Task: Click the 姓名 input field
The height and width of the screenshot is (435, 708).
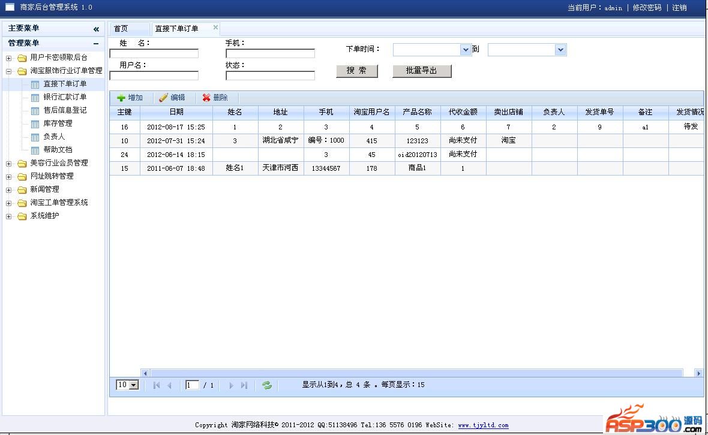Action: click(x=154, y=54)
